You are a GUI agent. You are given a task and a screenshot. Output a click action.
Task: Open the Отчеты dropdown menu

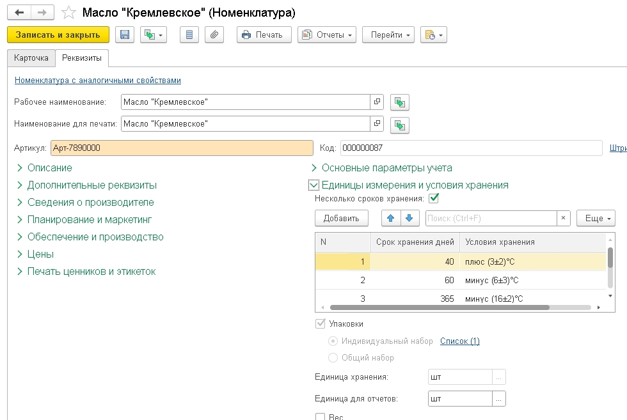pyautogui.click(x=327, y=35)
